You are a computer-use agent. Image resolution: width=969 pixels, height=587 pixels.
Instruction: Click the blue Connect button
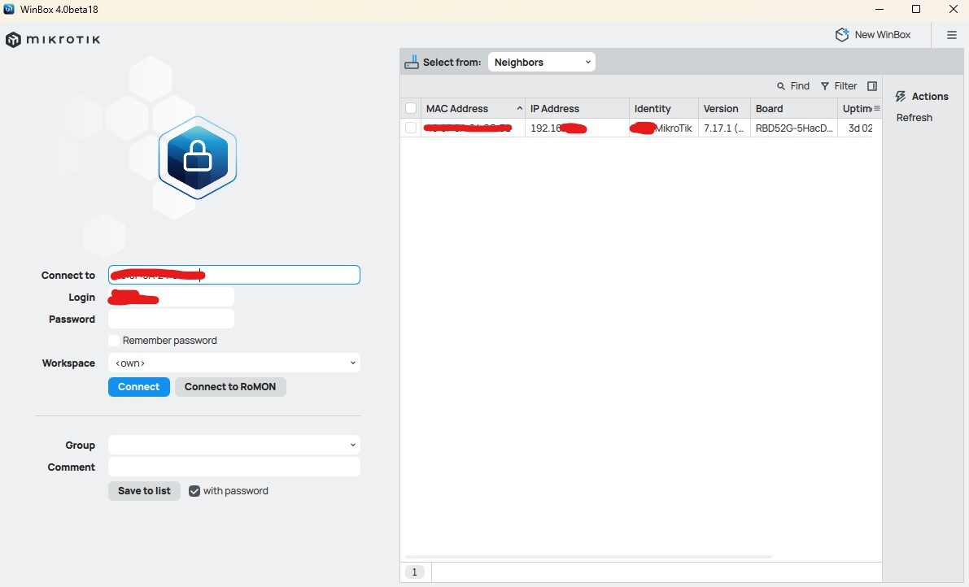click(139, 387)
